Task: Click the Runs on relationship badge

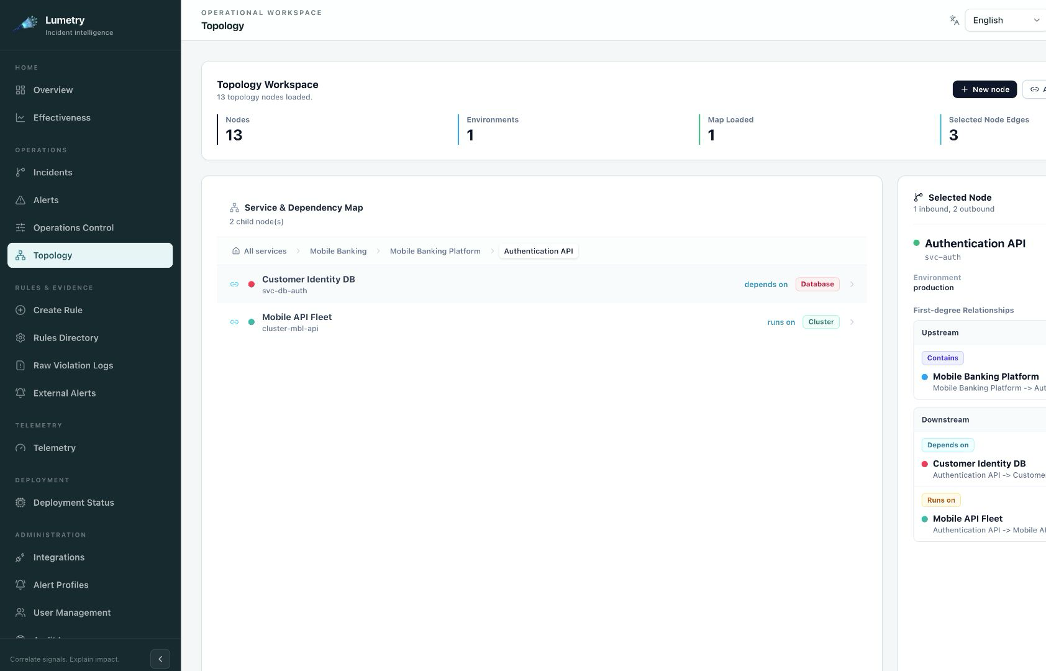Action: (x=941, y=500)
